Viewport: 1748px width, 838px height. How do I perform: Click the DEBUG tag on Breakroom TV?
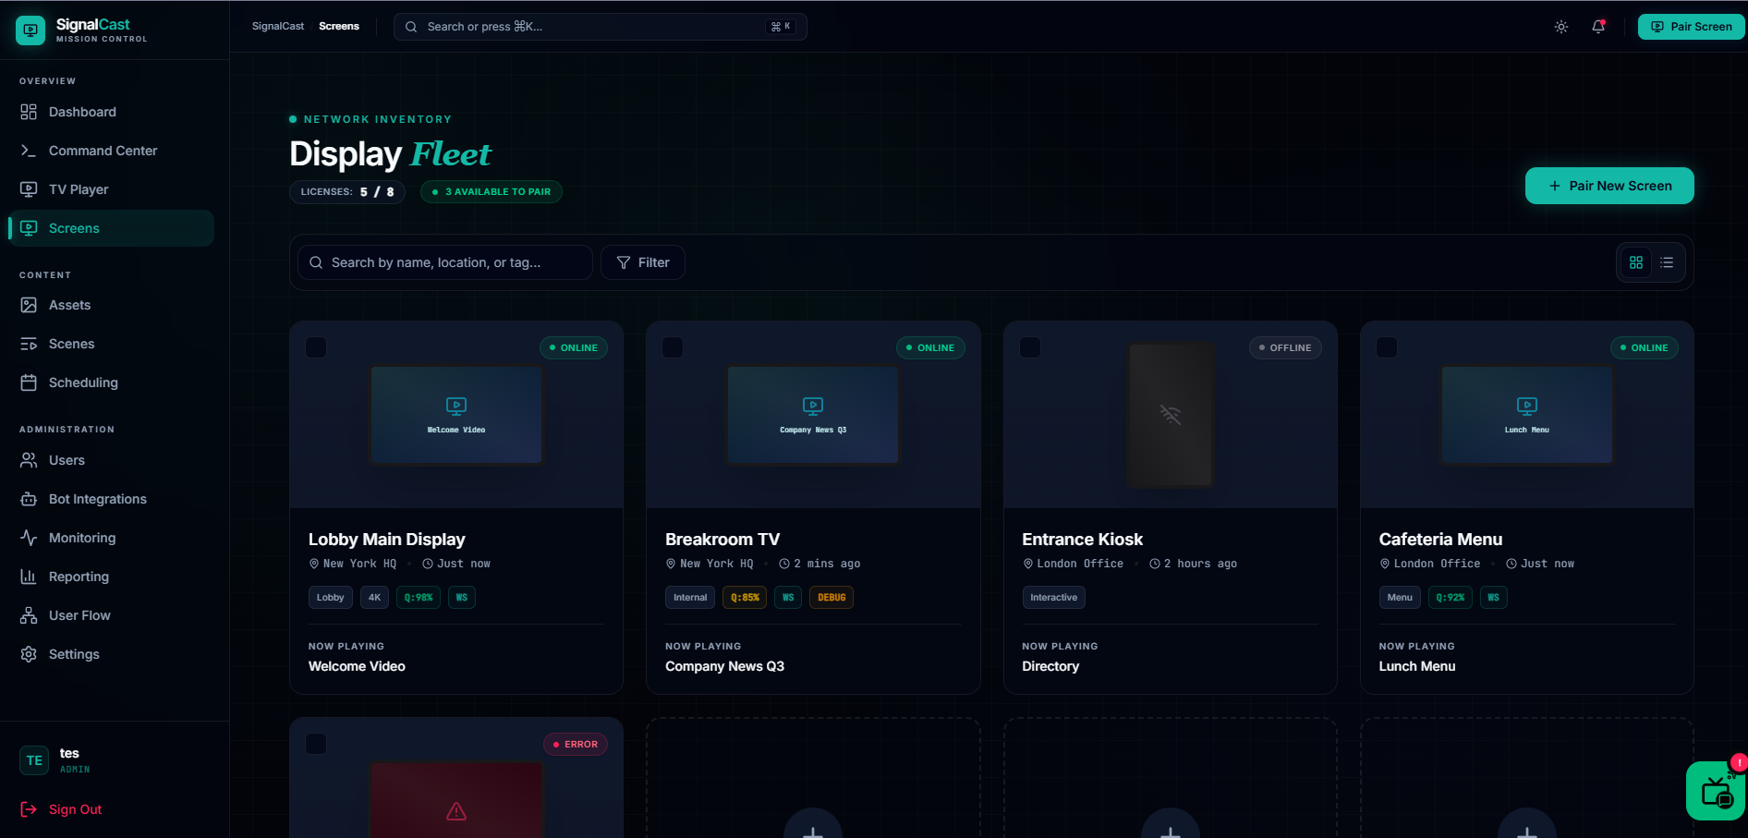(832, 598)
